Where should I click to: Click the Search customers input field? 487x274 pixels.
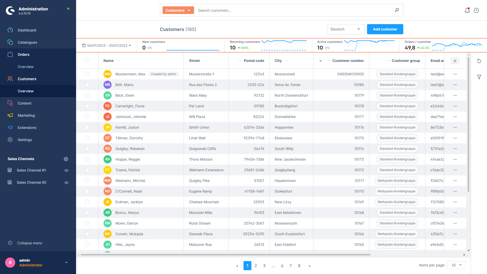(294, 10)
